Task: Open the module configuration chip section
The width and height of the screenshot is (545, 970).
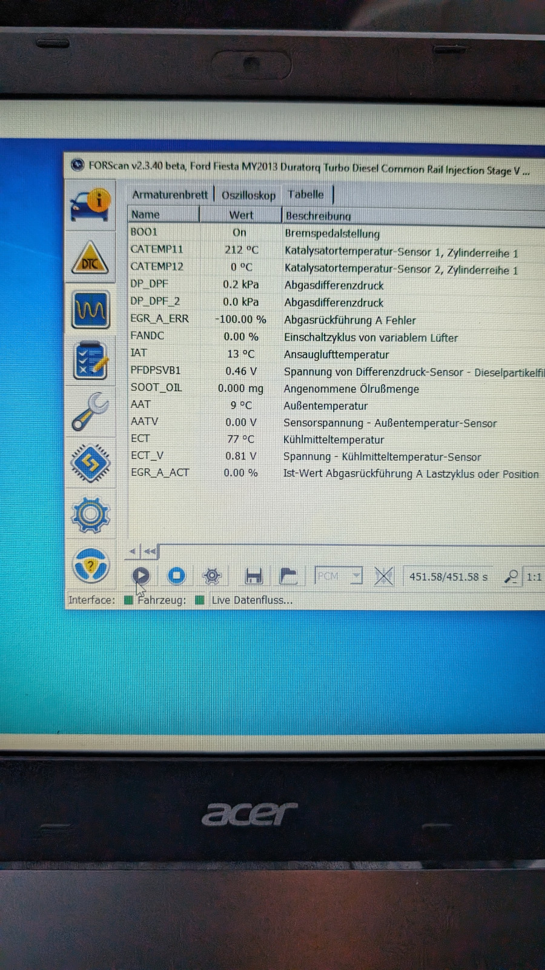Action: tap(90, 464)
